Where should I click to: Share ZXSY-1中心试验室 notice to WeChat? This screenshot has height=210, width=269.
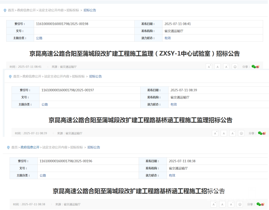[x=254, y=67]
